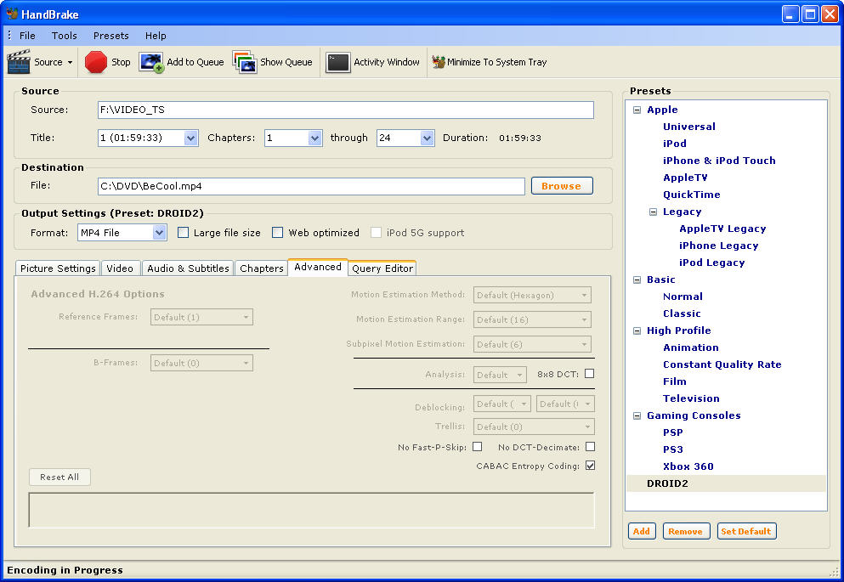Click the Browse button

(561, 186)
